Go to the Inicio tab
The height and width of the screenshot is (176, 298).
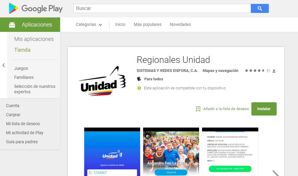click(120, 25)
